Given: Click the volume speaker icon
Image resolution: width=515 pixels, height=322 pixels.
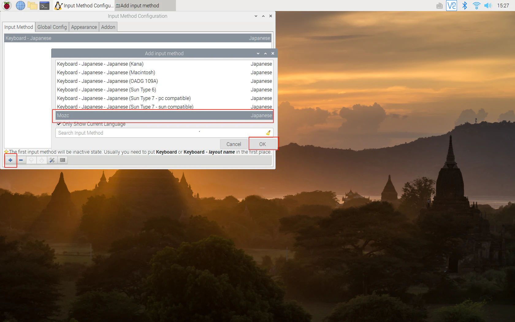Looking at the screenshot, I should [488, 6].
